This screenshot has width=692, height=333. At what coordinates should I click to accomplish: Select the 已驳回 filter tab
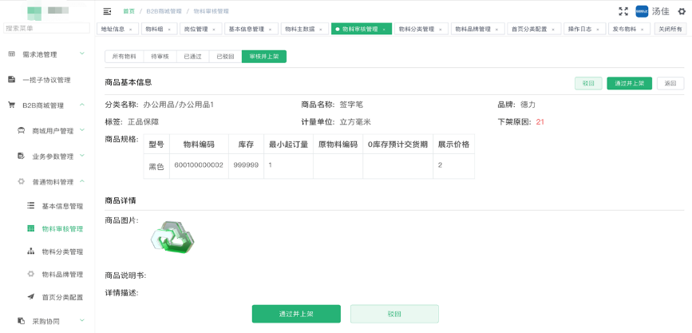(x=225, y=57)
